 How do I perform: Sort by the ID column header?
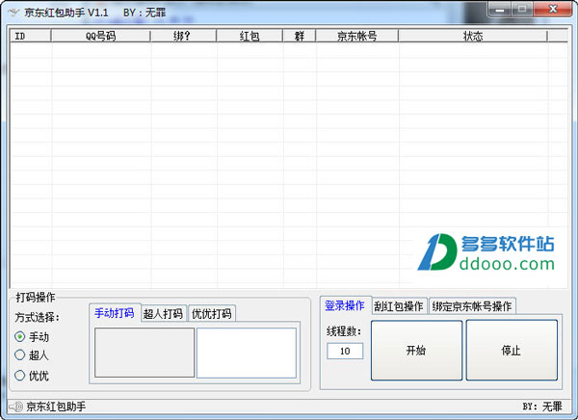pos(30,37)
